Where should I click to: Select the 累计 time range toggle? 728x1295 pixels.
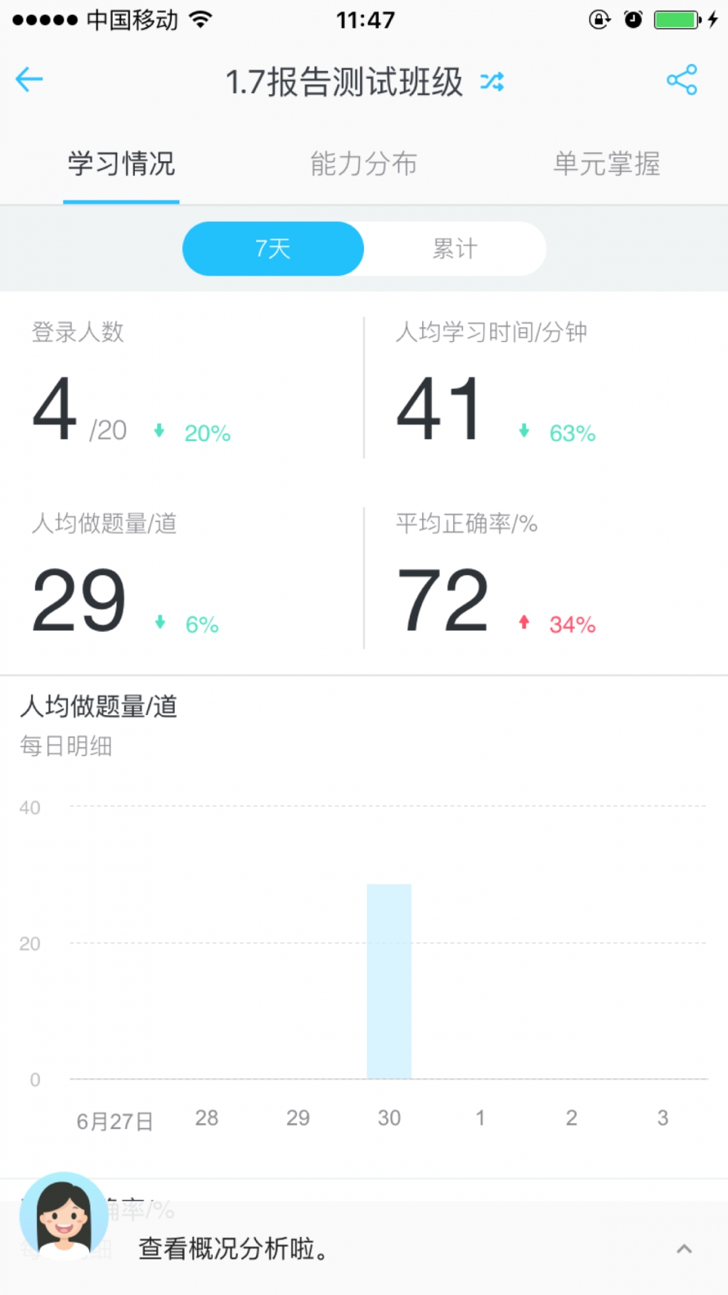455,249
